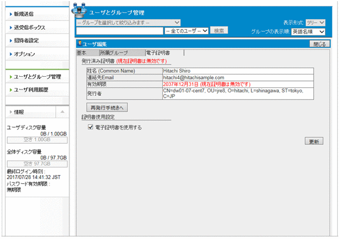
Task: Collapse the 情報 panel with the up arrow
Action: pyautogui.click(x=62, y=112)
